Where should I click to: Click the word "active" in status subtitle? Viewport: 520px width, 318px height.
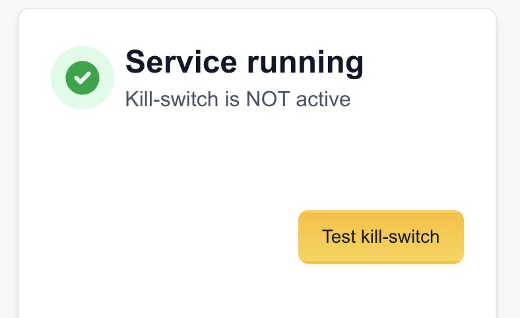click(x=323, y=100)
